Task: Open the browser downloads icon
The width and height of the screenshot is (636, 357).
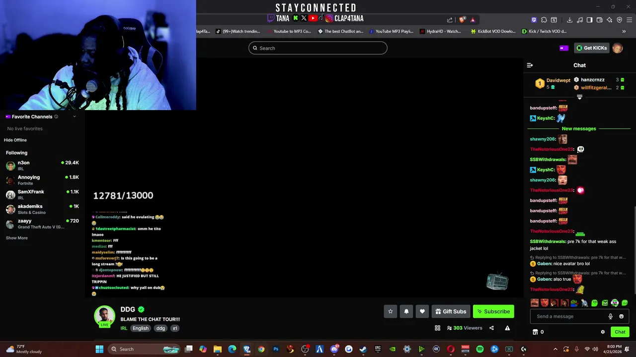Action: click(x=569, y=20)
